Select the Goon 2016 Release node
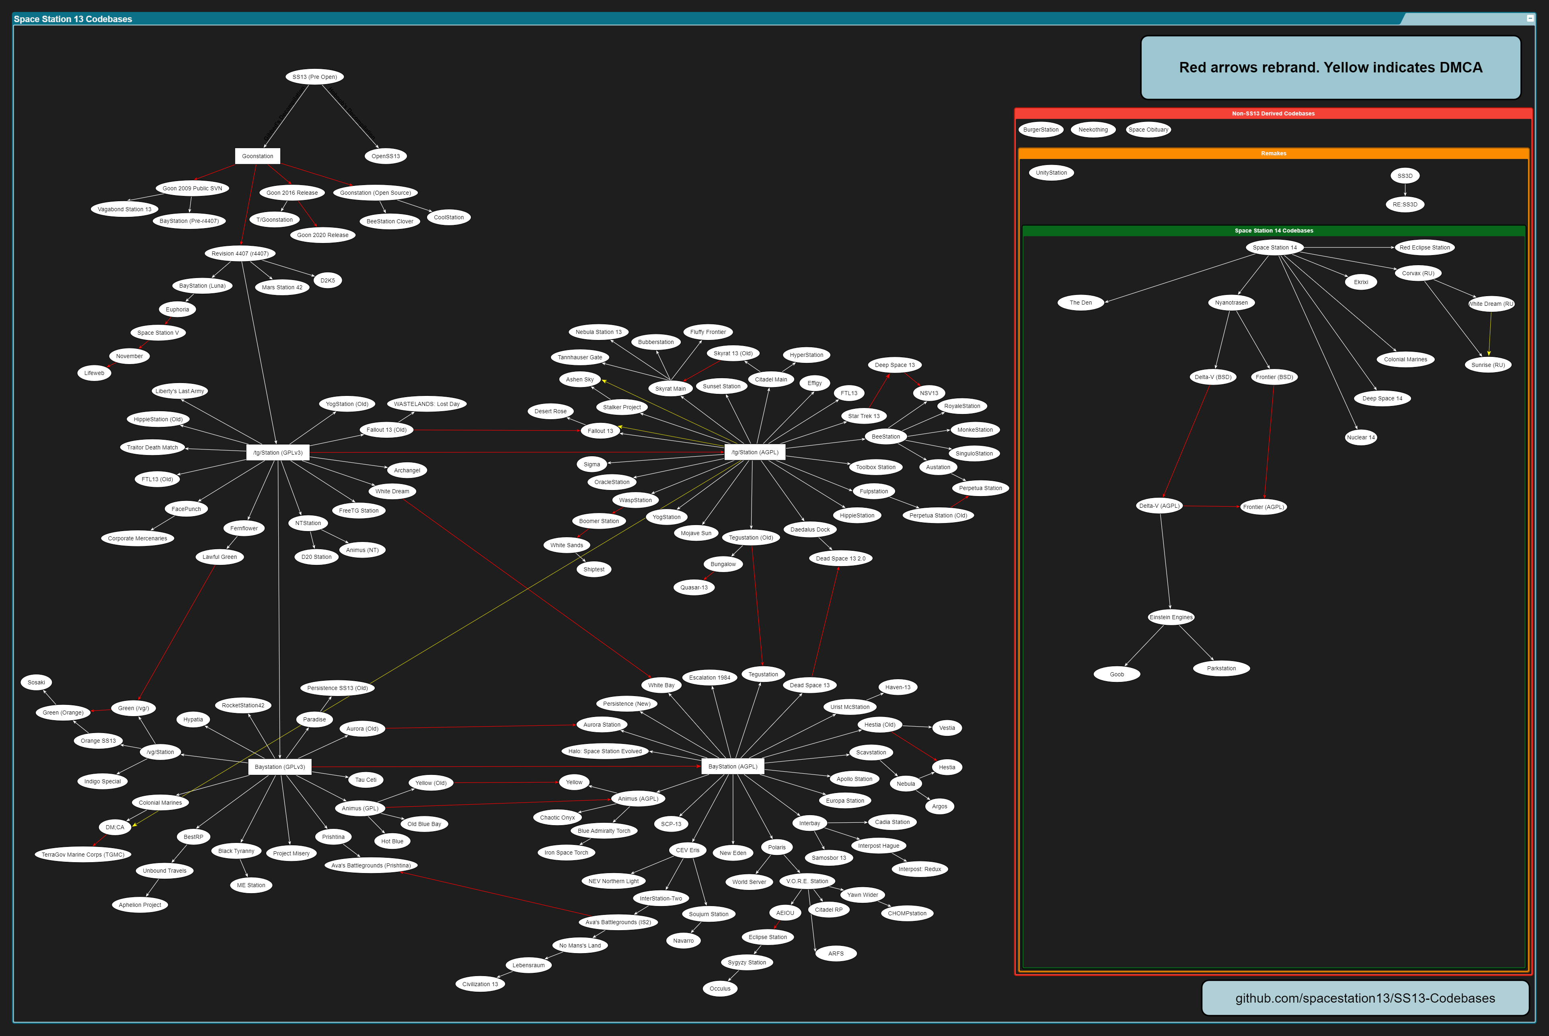Screen dimensions: 1549x1036 coord(292,192)
